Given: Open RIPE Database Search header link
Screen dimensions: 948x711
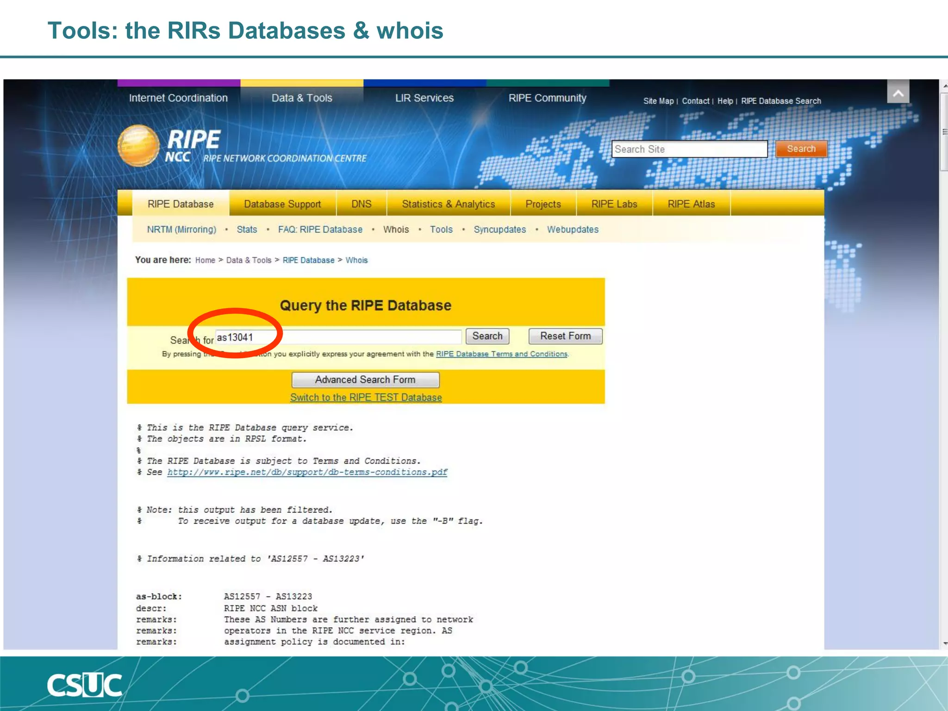Looking at the screenshot, I should (781, 101).
